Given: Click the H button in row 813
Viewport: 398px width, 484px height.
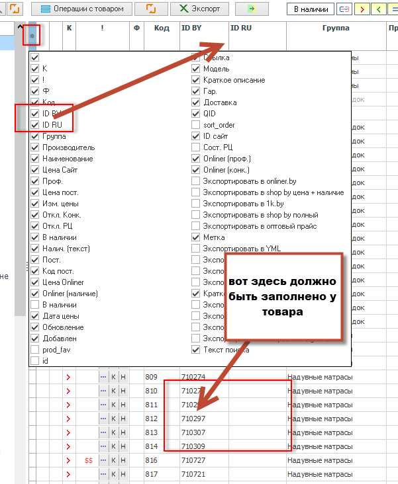Looking at the screenshot, I should [123, 432].
